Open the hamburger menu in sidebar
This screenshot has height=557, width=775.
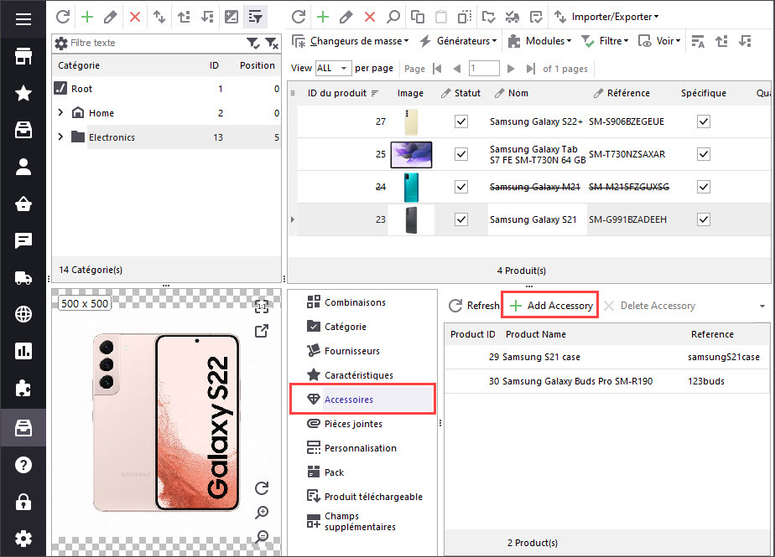pos(23,19)
